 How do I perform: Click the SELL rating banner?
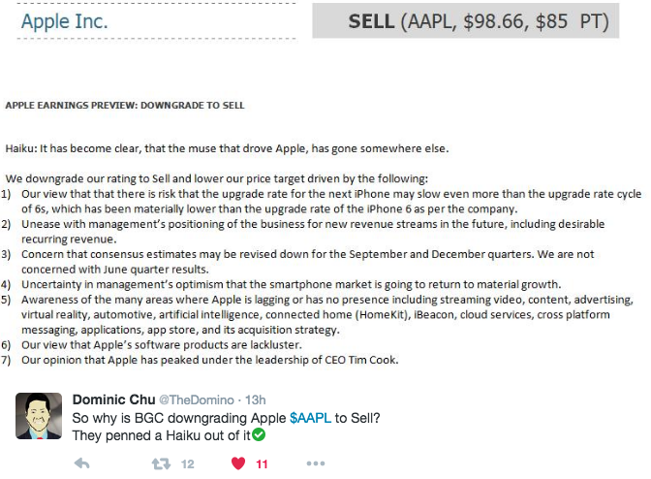coord(465,20)
